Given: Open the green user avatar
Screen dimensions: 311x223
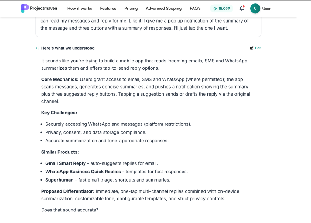Looking at the screenshot, I should pyautogui.click(x=255, y=9).
